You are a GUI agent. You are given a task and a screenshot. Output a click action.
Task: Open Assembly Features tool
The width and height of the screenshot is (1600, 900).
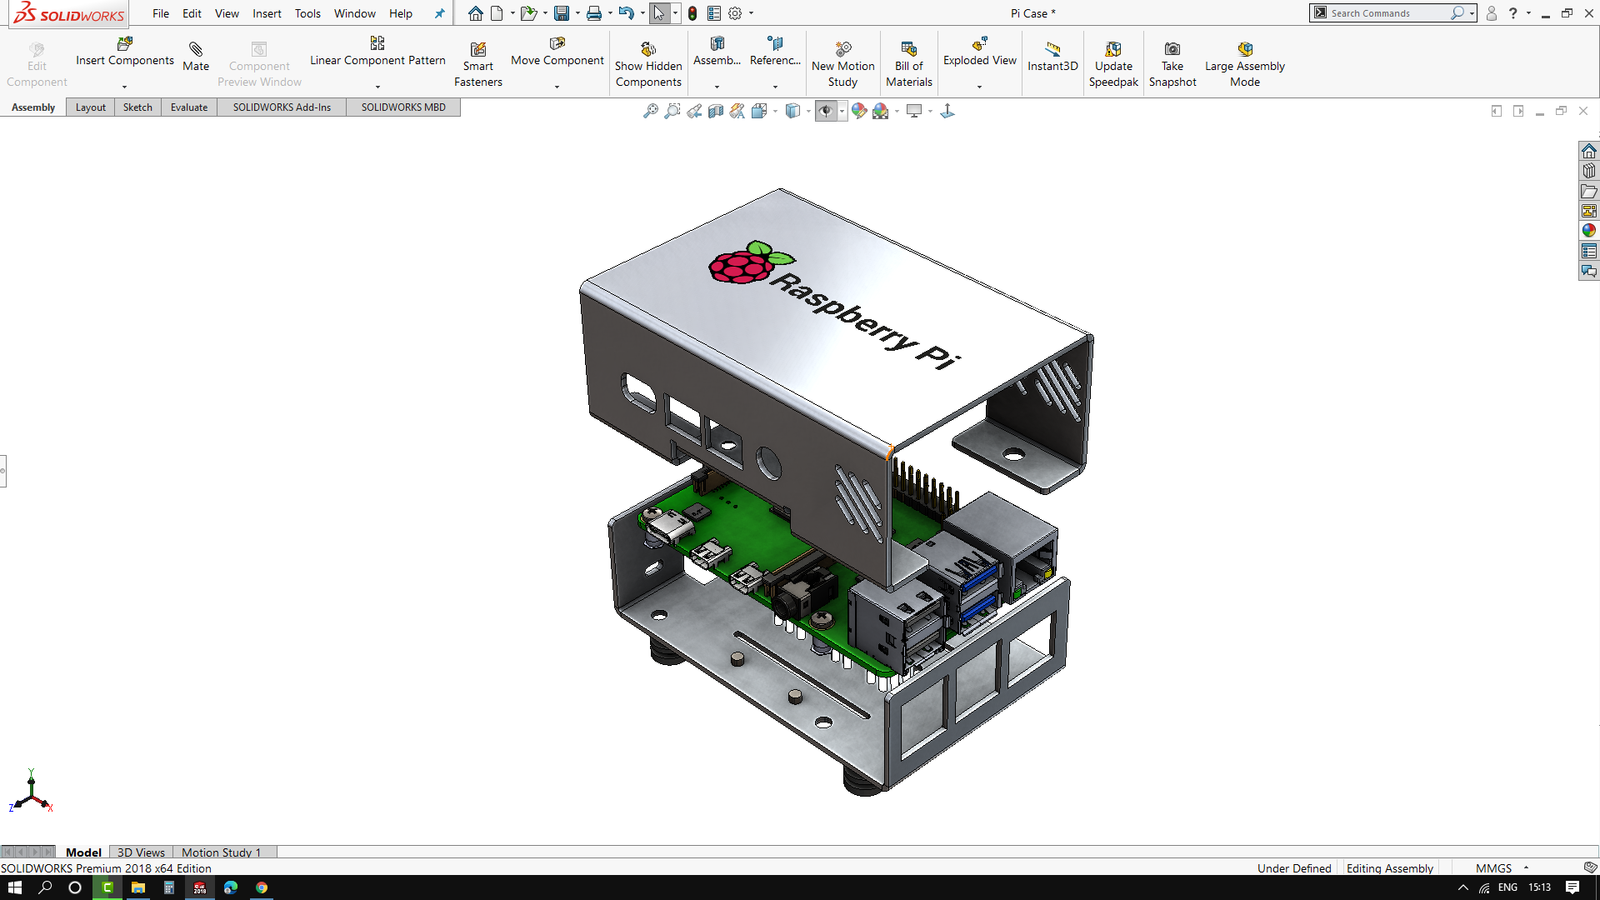pos(717,52)
